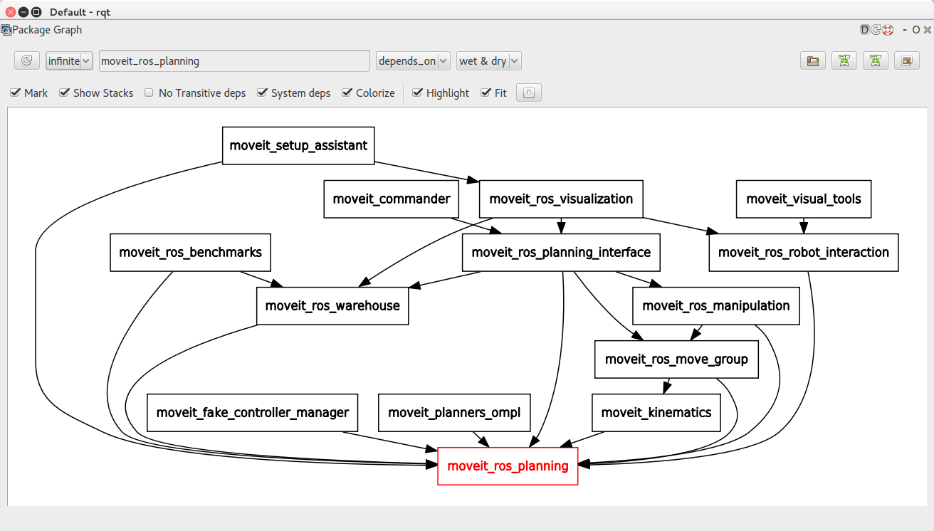Open the depends_on direction dropdown

[x=413, y=61]
